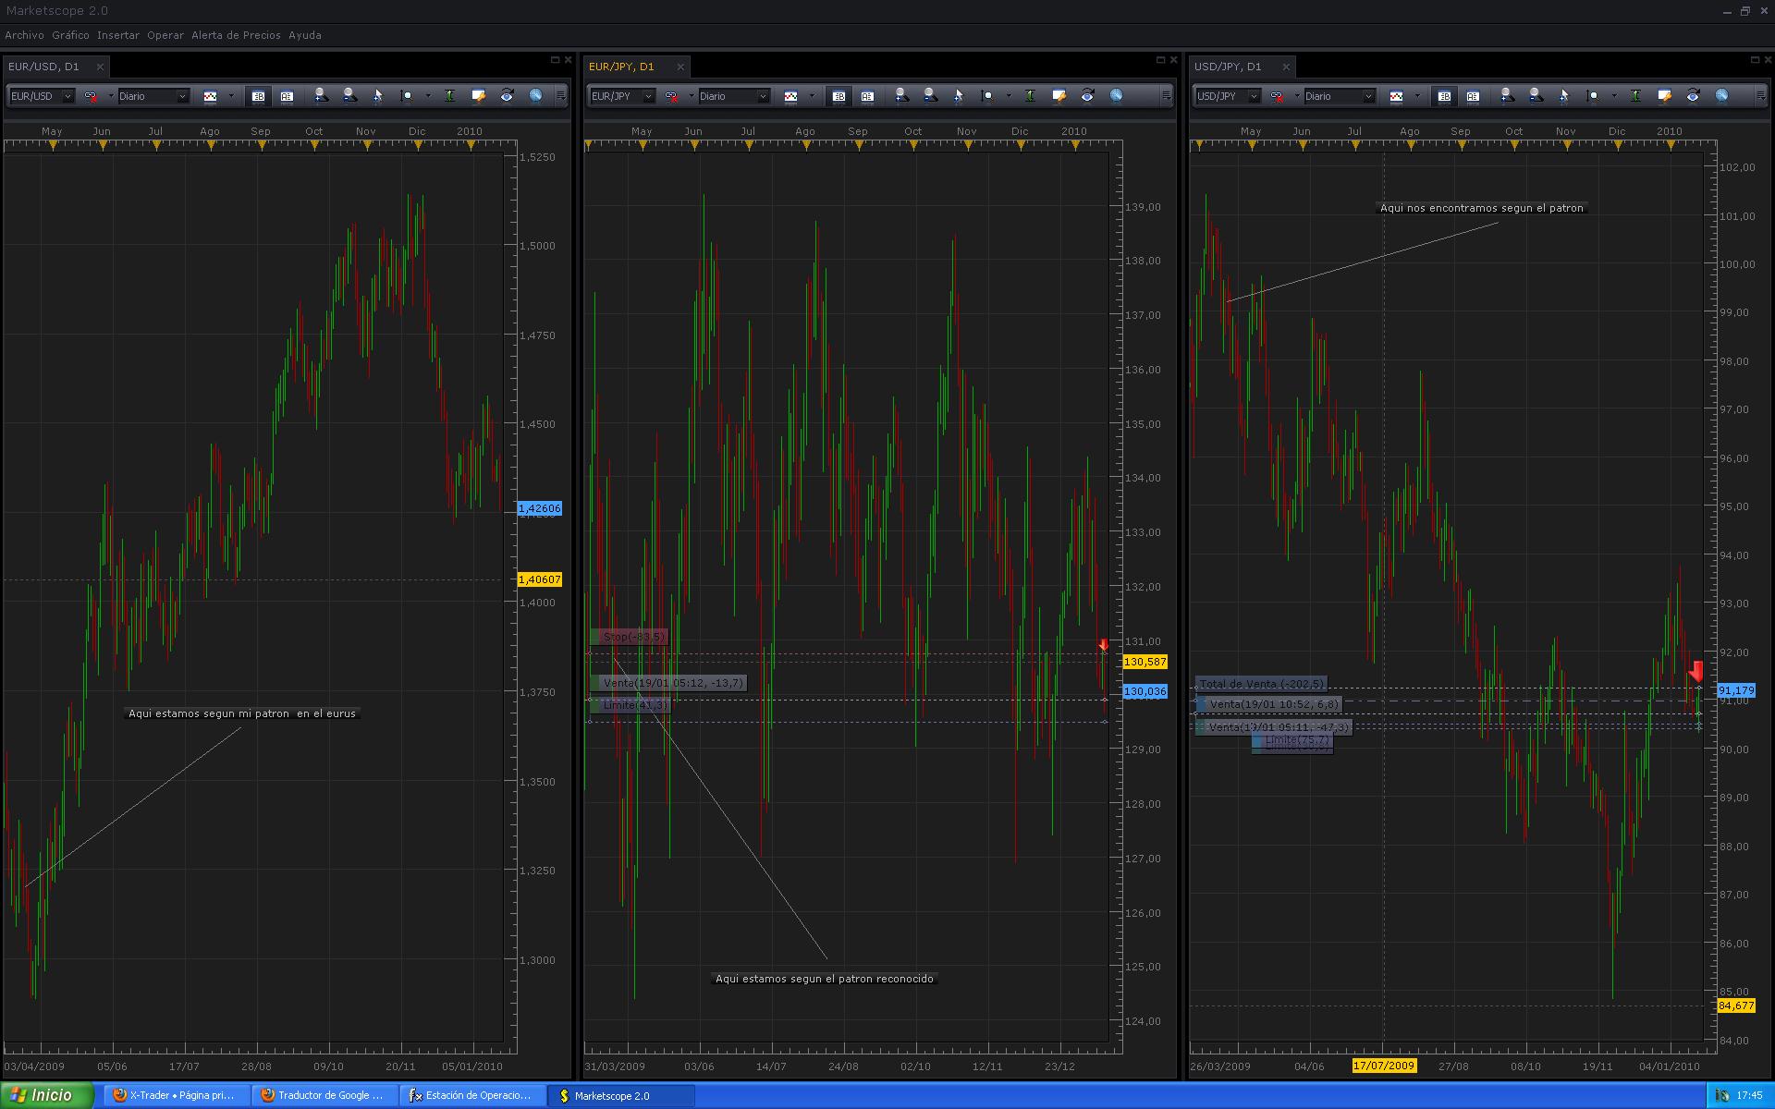Click the chart style line icon on USD/JPY toolbar

coord(1396,96)
